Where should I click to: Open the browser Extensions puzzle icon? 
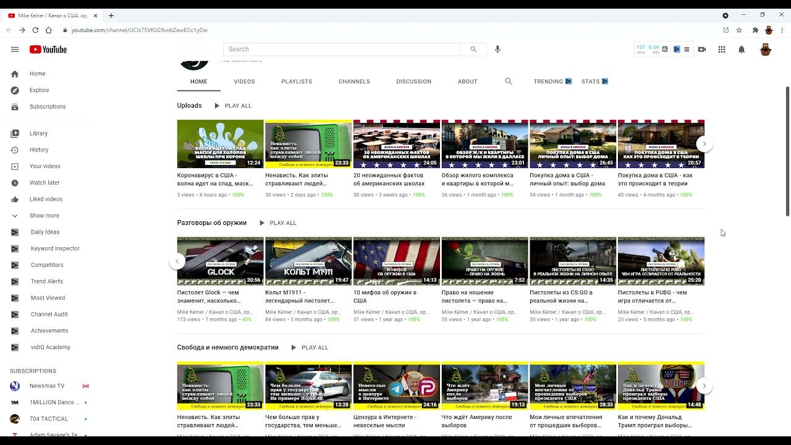tap(755, 30)
